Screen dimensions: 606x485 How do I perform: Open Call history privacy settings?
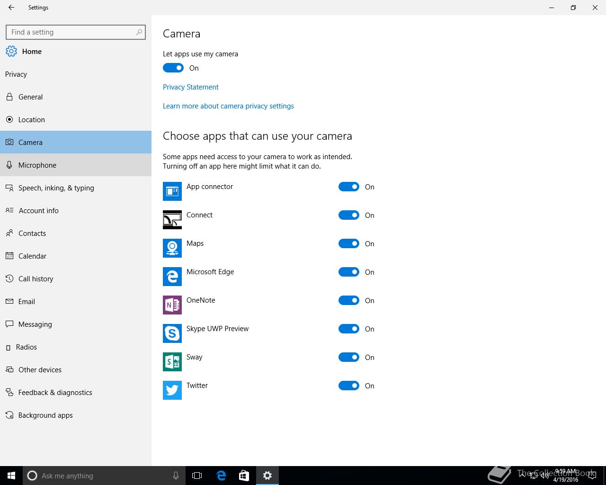coord(76,278)
